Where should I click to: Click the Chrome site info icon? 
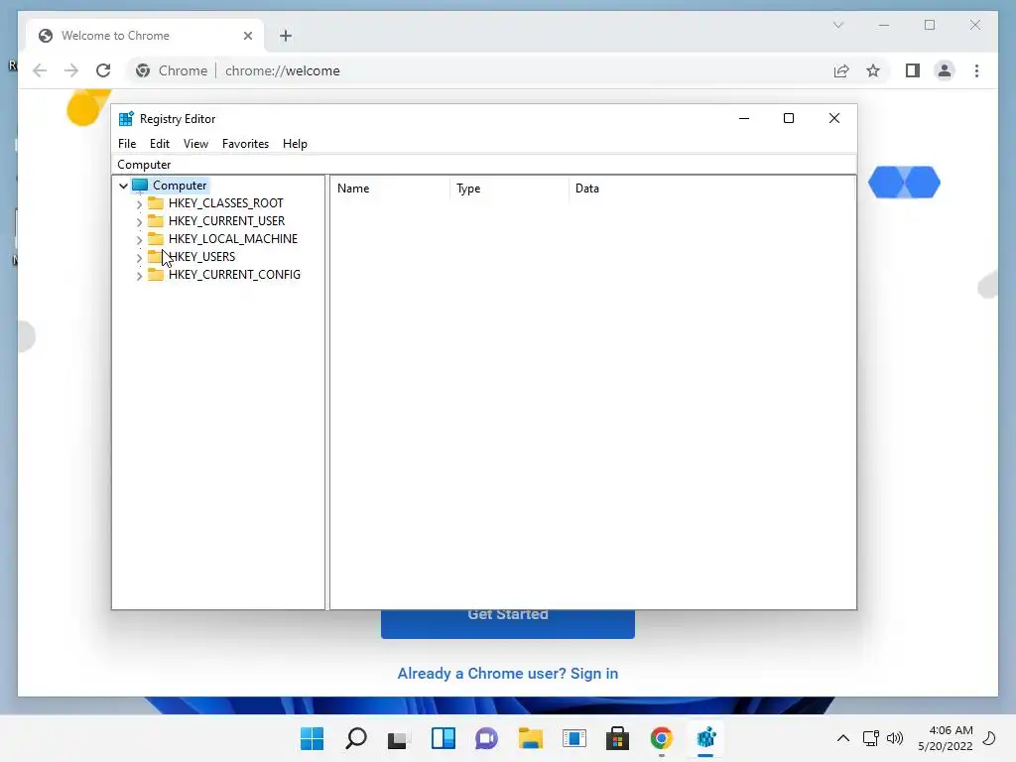point(143,70)
